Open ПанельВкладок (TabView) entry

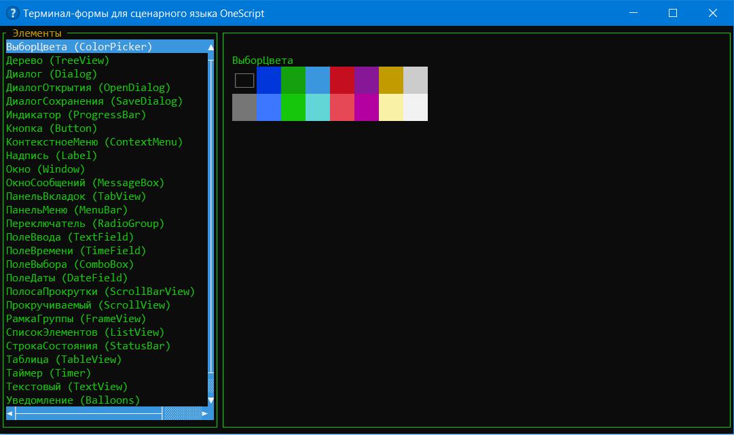click(76, 196)
